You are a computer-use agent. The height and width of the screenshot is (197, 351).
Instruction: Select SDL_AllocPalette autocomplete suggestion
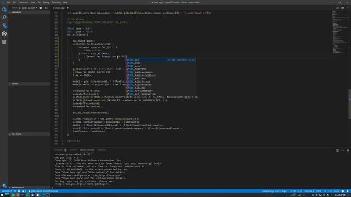[x=161, y=85]
